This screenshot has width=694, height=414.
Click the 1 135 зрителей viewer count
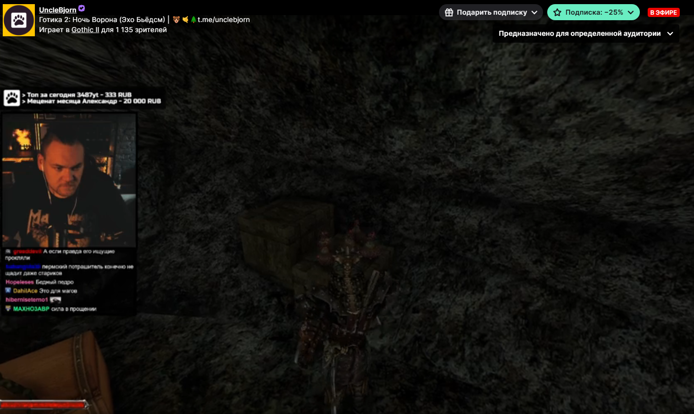[141, 30]
